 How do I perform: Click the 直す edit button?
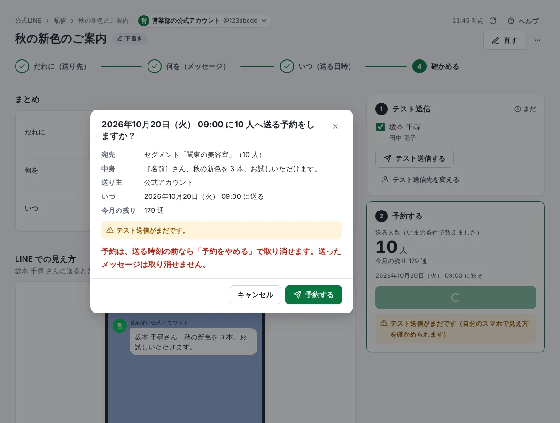(505, 40)
